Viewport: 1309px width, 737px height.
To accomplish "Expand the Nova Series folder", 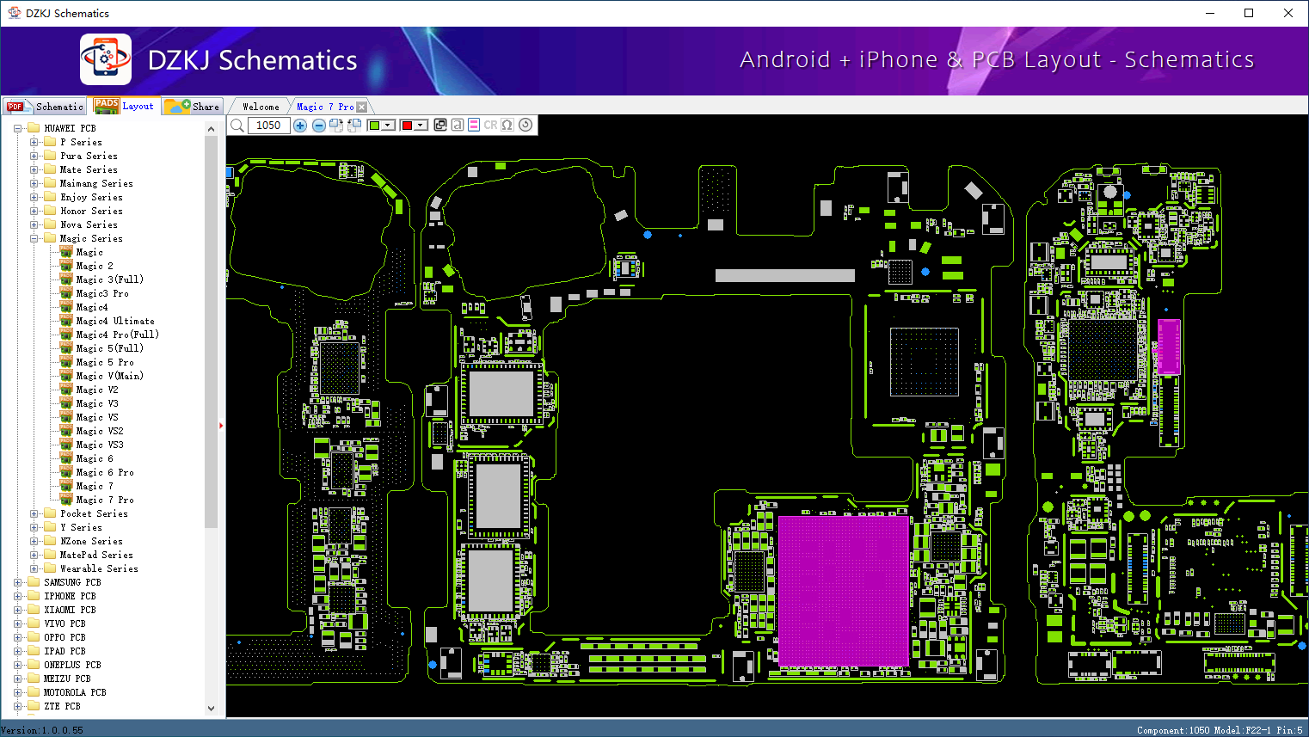I will click(34, 224).
